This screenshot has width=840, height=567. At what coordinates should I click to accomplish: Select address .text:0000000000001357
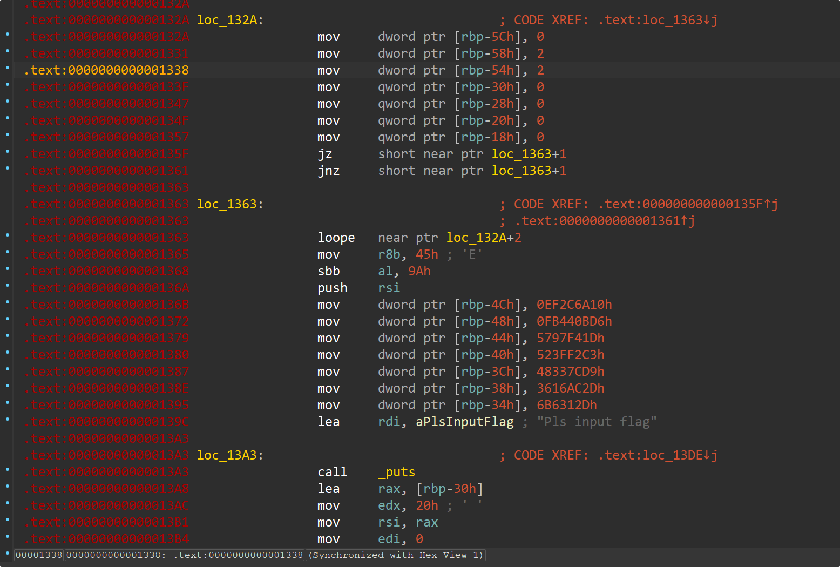[107, 137]
